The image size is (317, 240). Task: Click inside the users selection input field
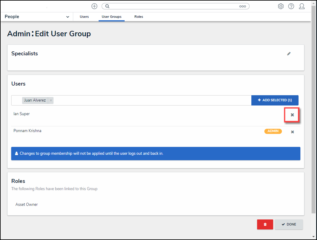pos(151,100)
